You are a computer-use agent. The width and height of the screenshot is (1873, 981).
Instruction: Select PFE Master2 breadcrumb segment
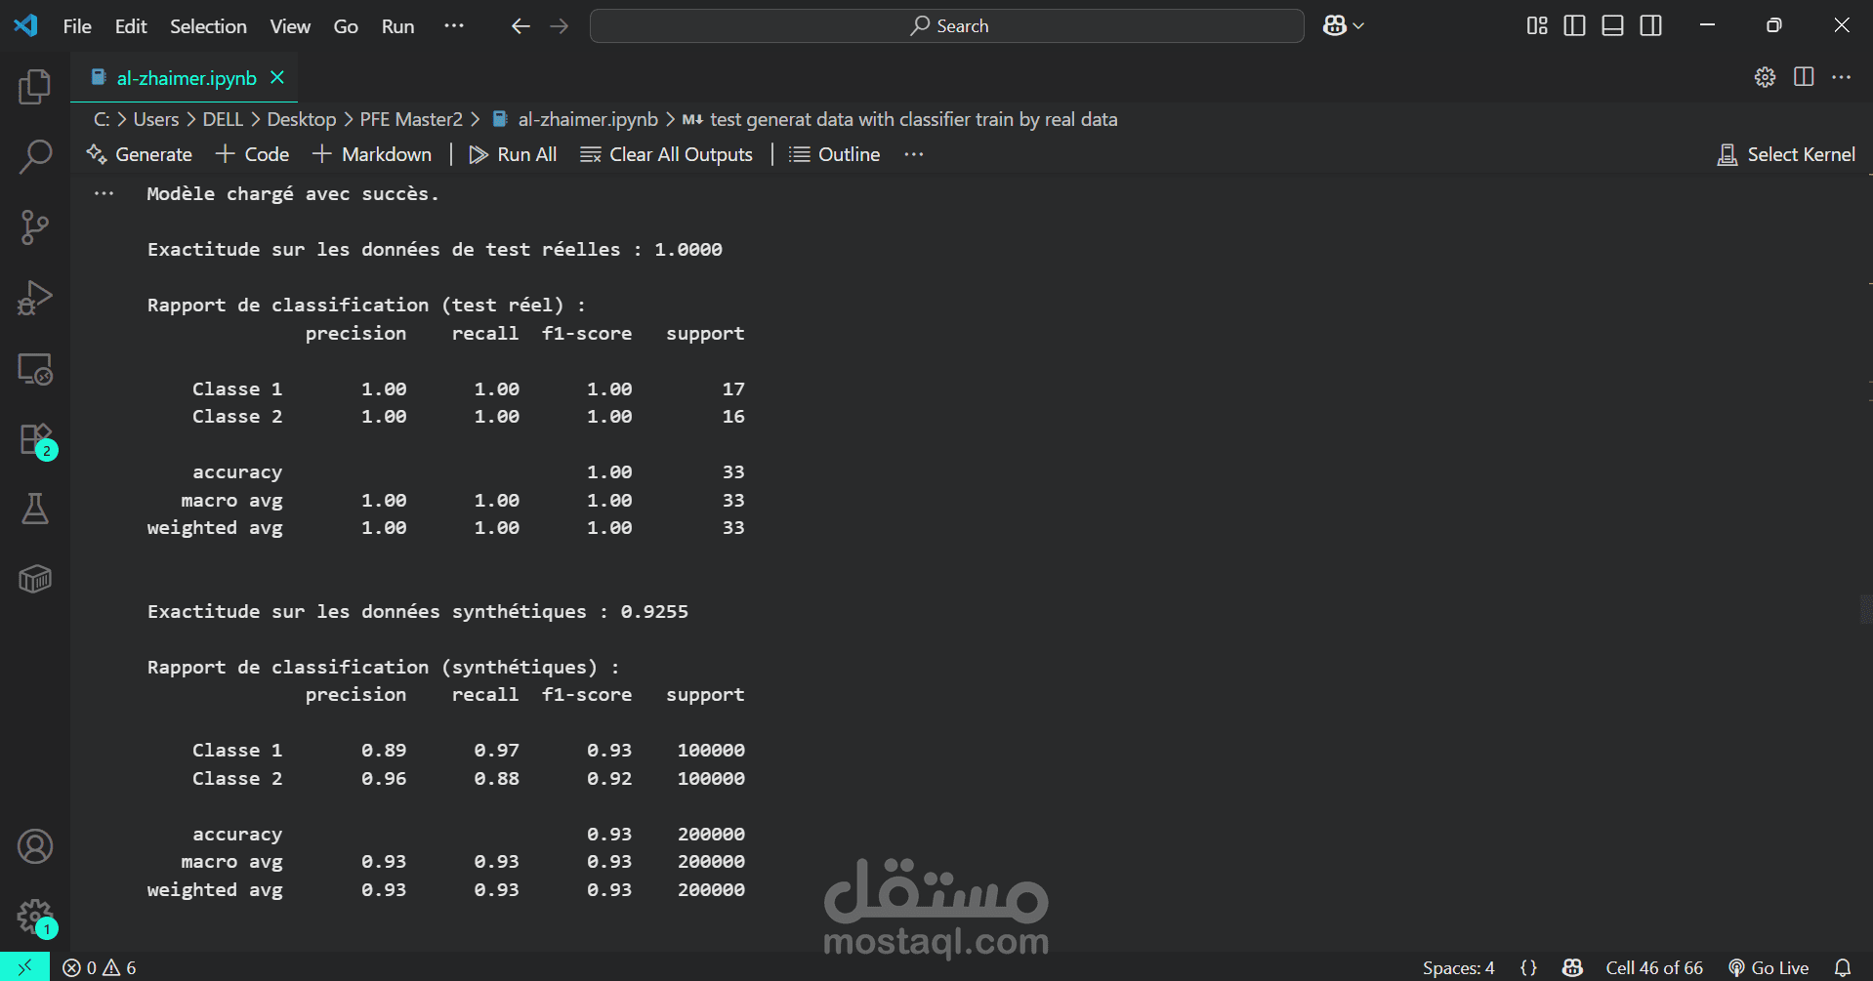[x=411, y=119]
